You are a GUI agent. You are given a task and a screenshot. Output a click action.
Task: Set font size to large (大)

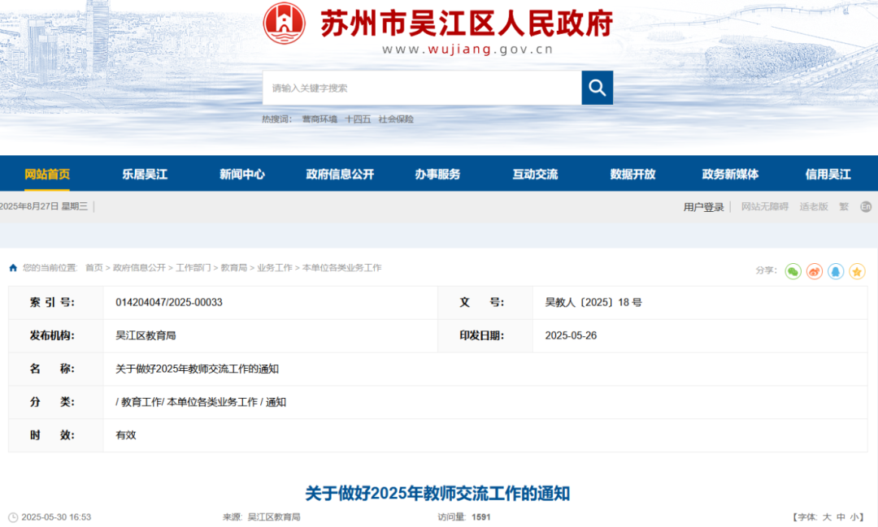[826, 516]
